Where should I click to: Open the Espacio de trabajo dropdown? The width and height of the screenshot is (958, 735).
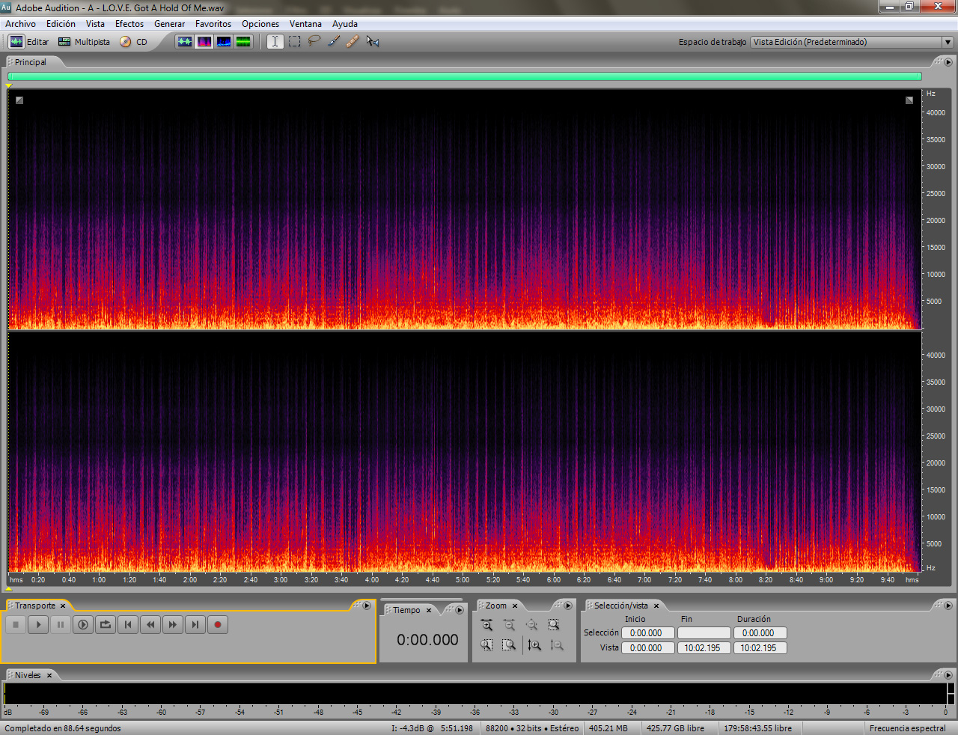pos(852,42)
